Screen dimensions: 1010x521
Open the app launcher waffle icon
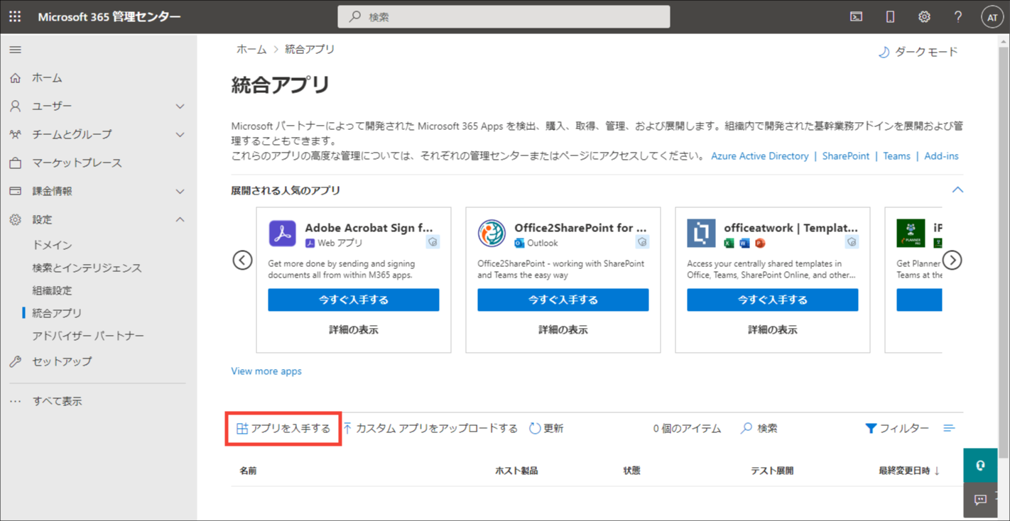point(15,16)
